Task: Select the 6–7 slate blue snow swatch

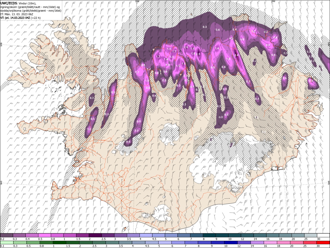Action: [x=184, y=235]
